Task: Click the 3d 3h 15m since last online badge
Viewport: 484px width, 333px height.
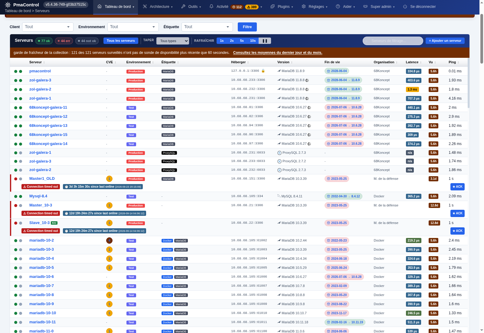Action: pos(103,187)
